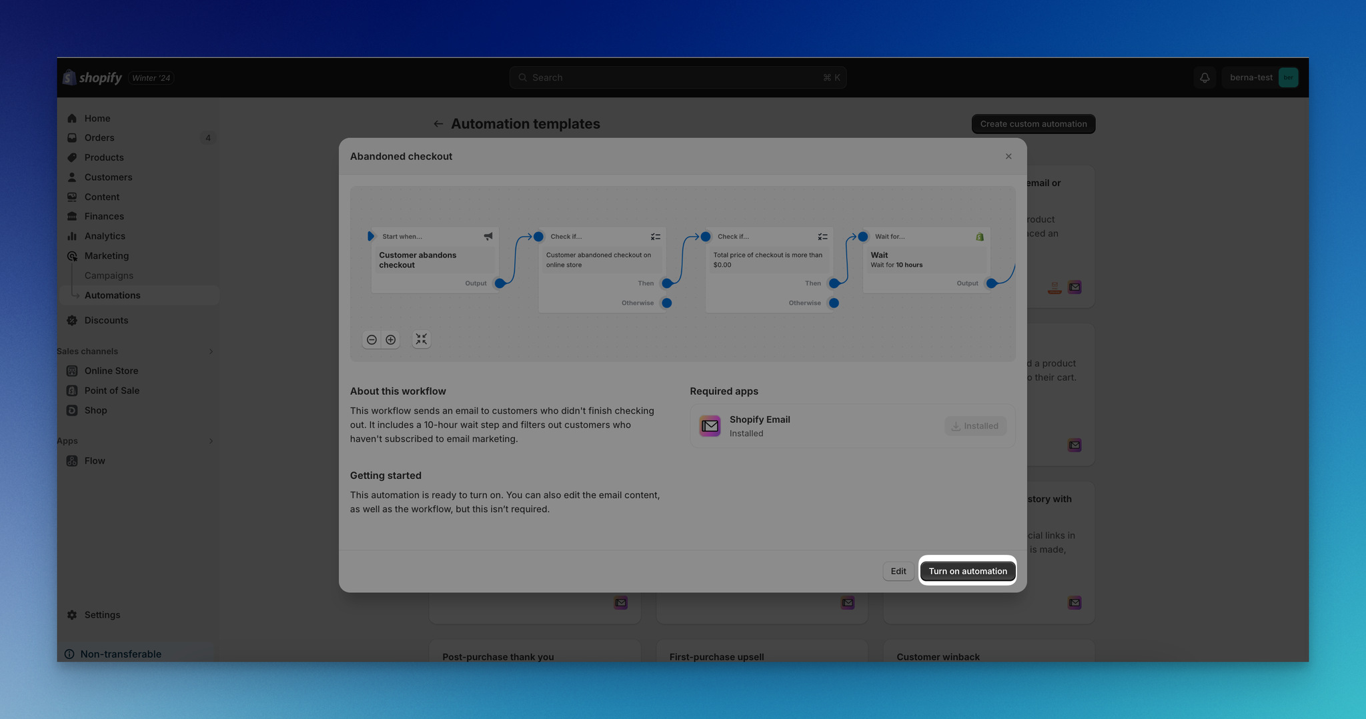The height and width of the screenshot is (719, 1366).
Task: Click the Start when trigger play icon
Action: pyautogui.click(x=371, y=236)
